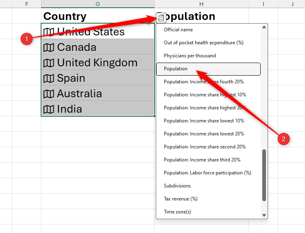Click the map icon beside India
This screenshot has width=305, height=233.
point(49,109)
